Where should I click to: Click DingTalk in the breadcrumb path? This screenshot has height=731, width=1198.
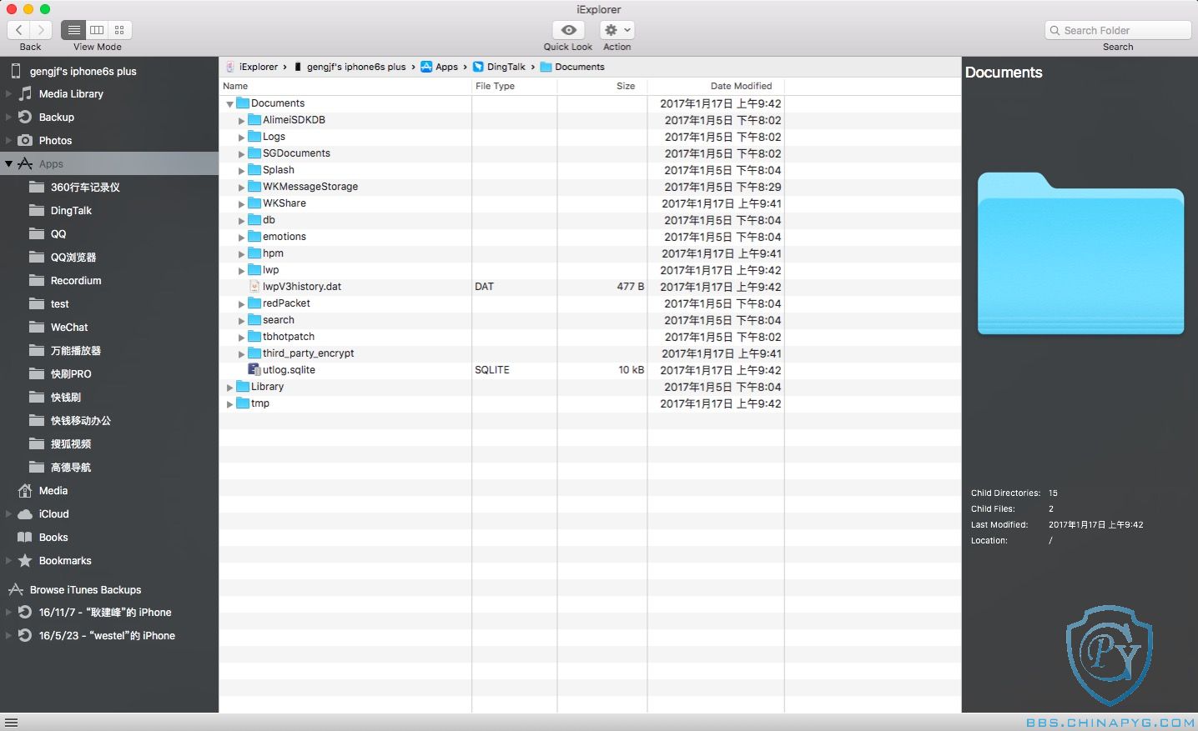coord(506,67)
